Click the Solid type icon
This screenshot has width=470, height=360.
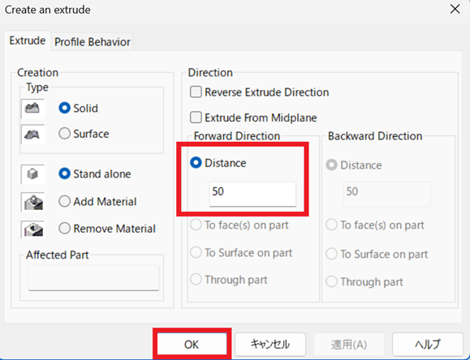click(32, 109)
